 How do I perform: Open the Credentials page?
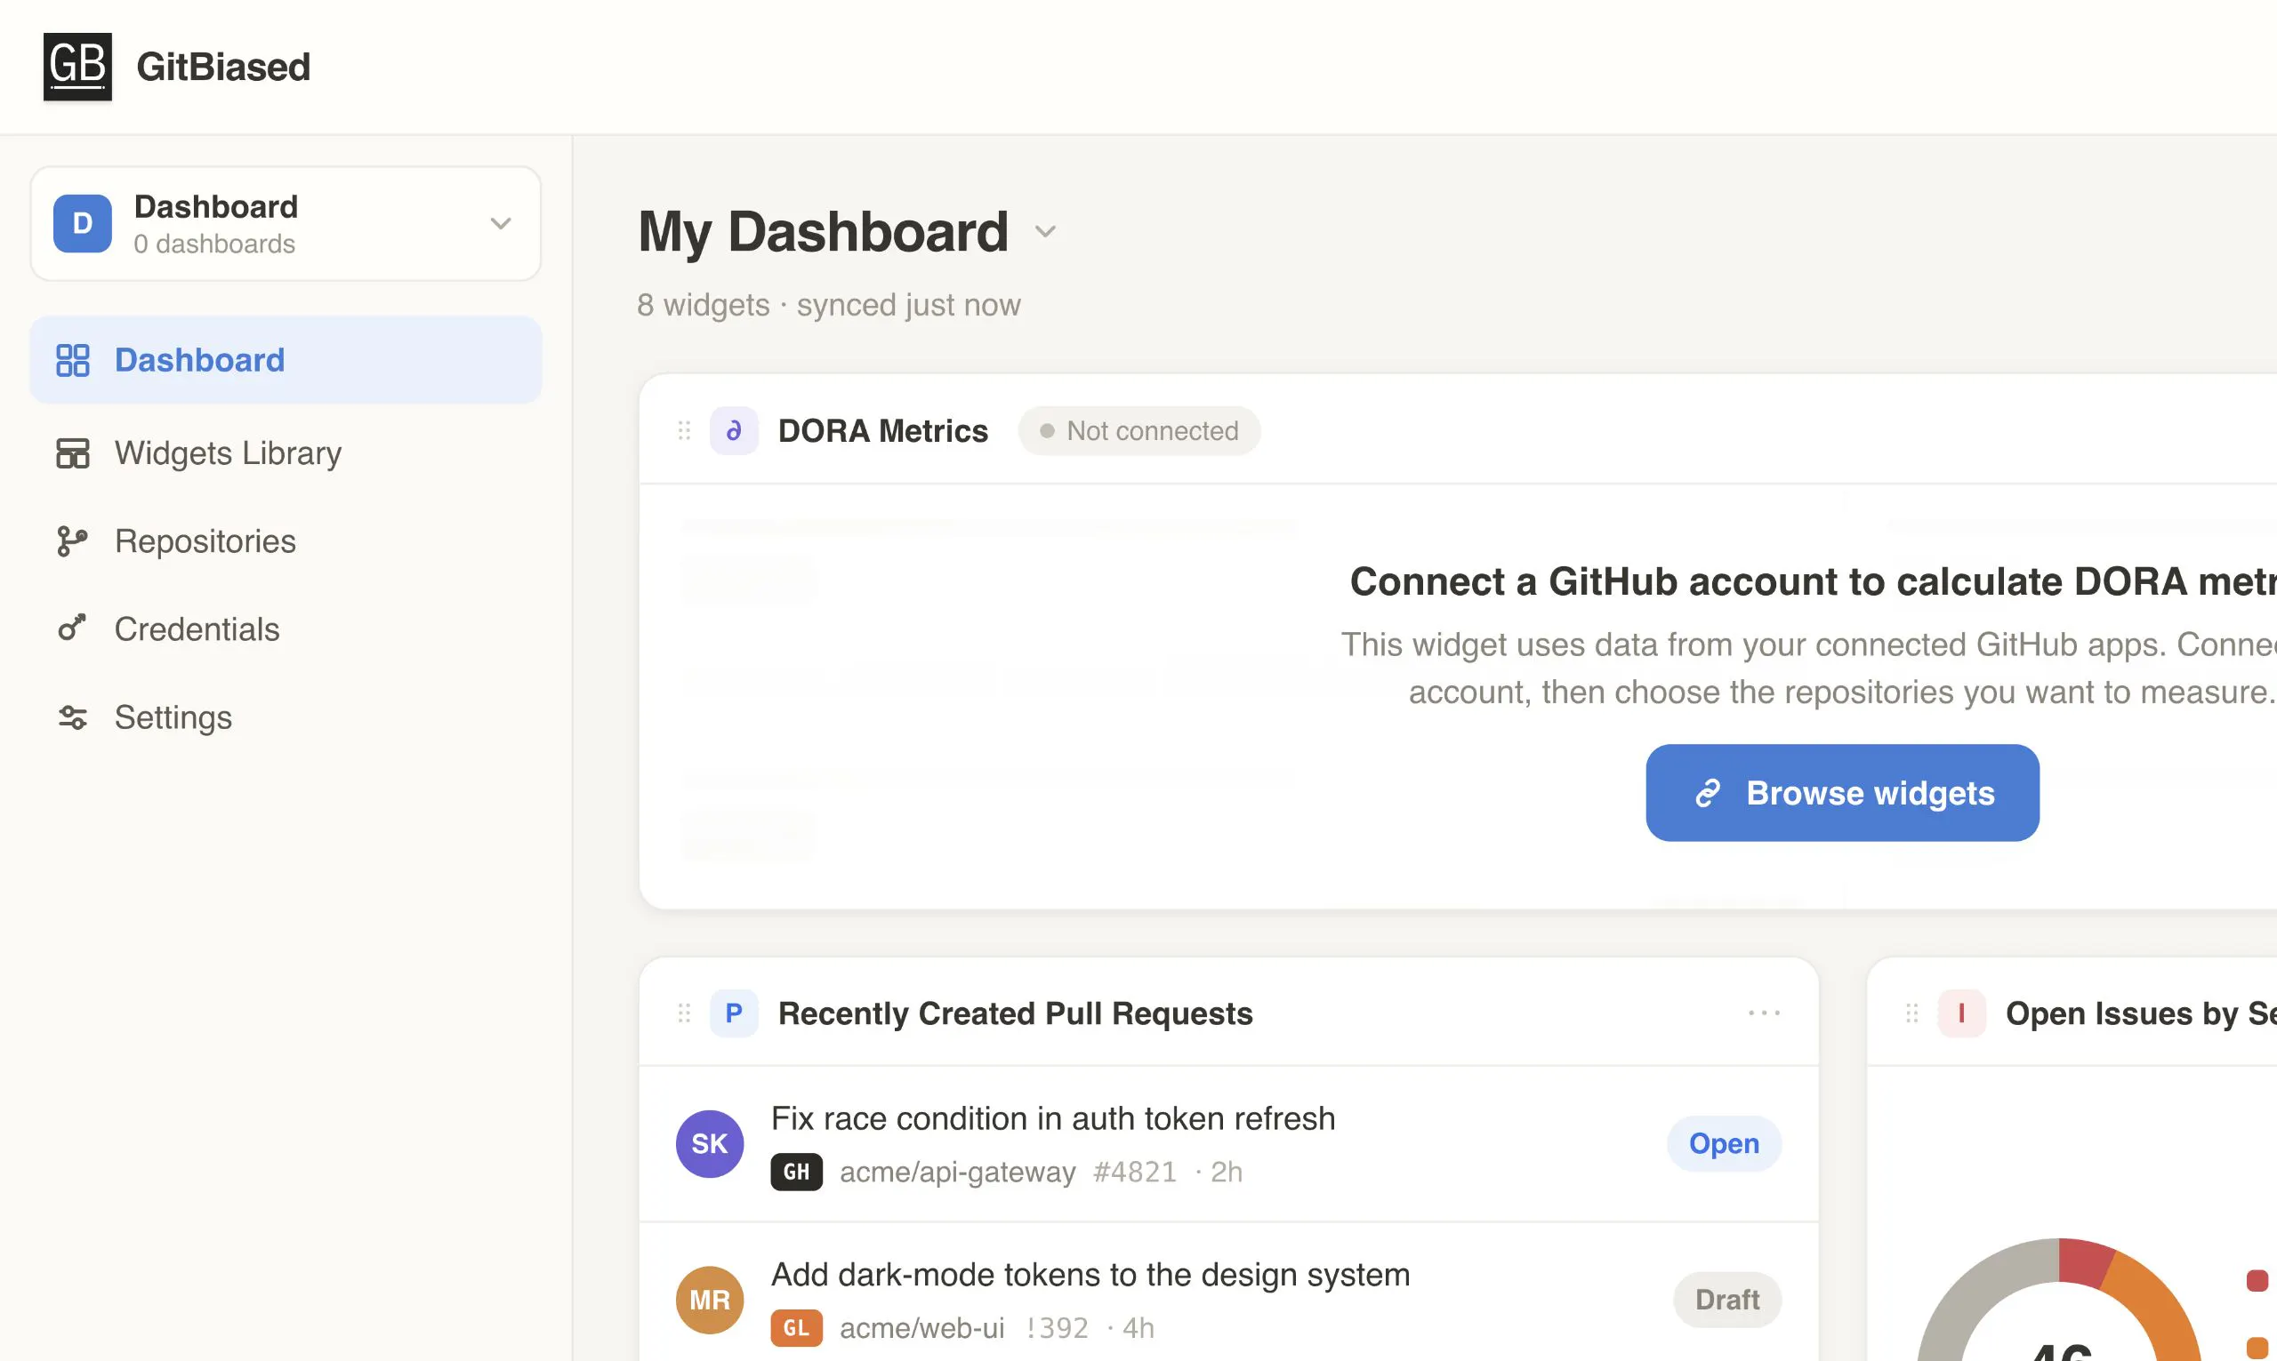point(286,629)
